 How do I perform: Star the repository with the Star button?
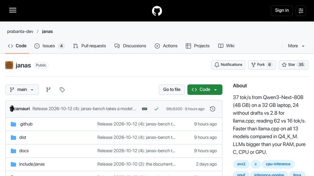point(294,65)
